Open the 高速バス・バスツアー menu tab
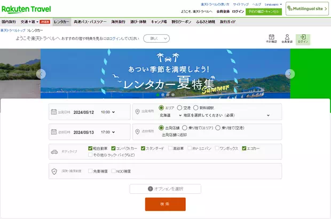Viewport: 331px width, 219px height. click(x=90, y=22)
